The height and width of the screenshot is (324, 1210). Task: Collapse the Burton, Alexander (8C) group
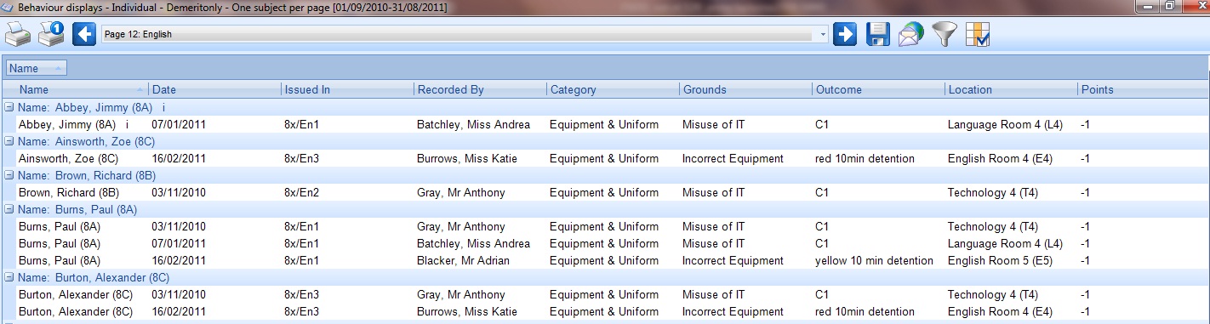click(x=9, y=278)
